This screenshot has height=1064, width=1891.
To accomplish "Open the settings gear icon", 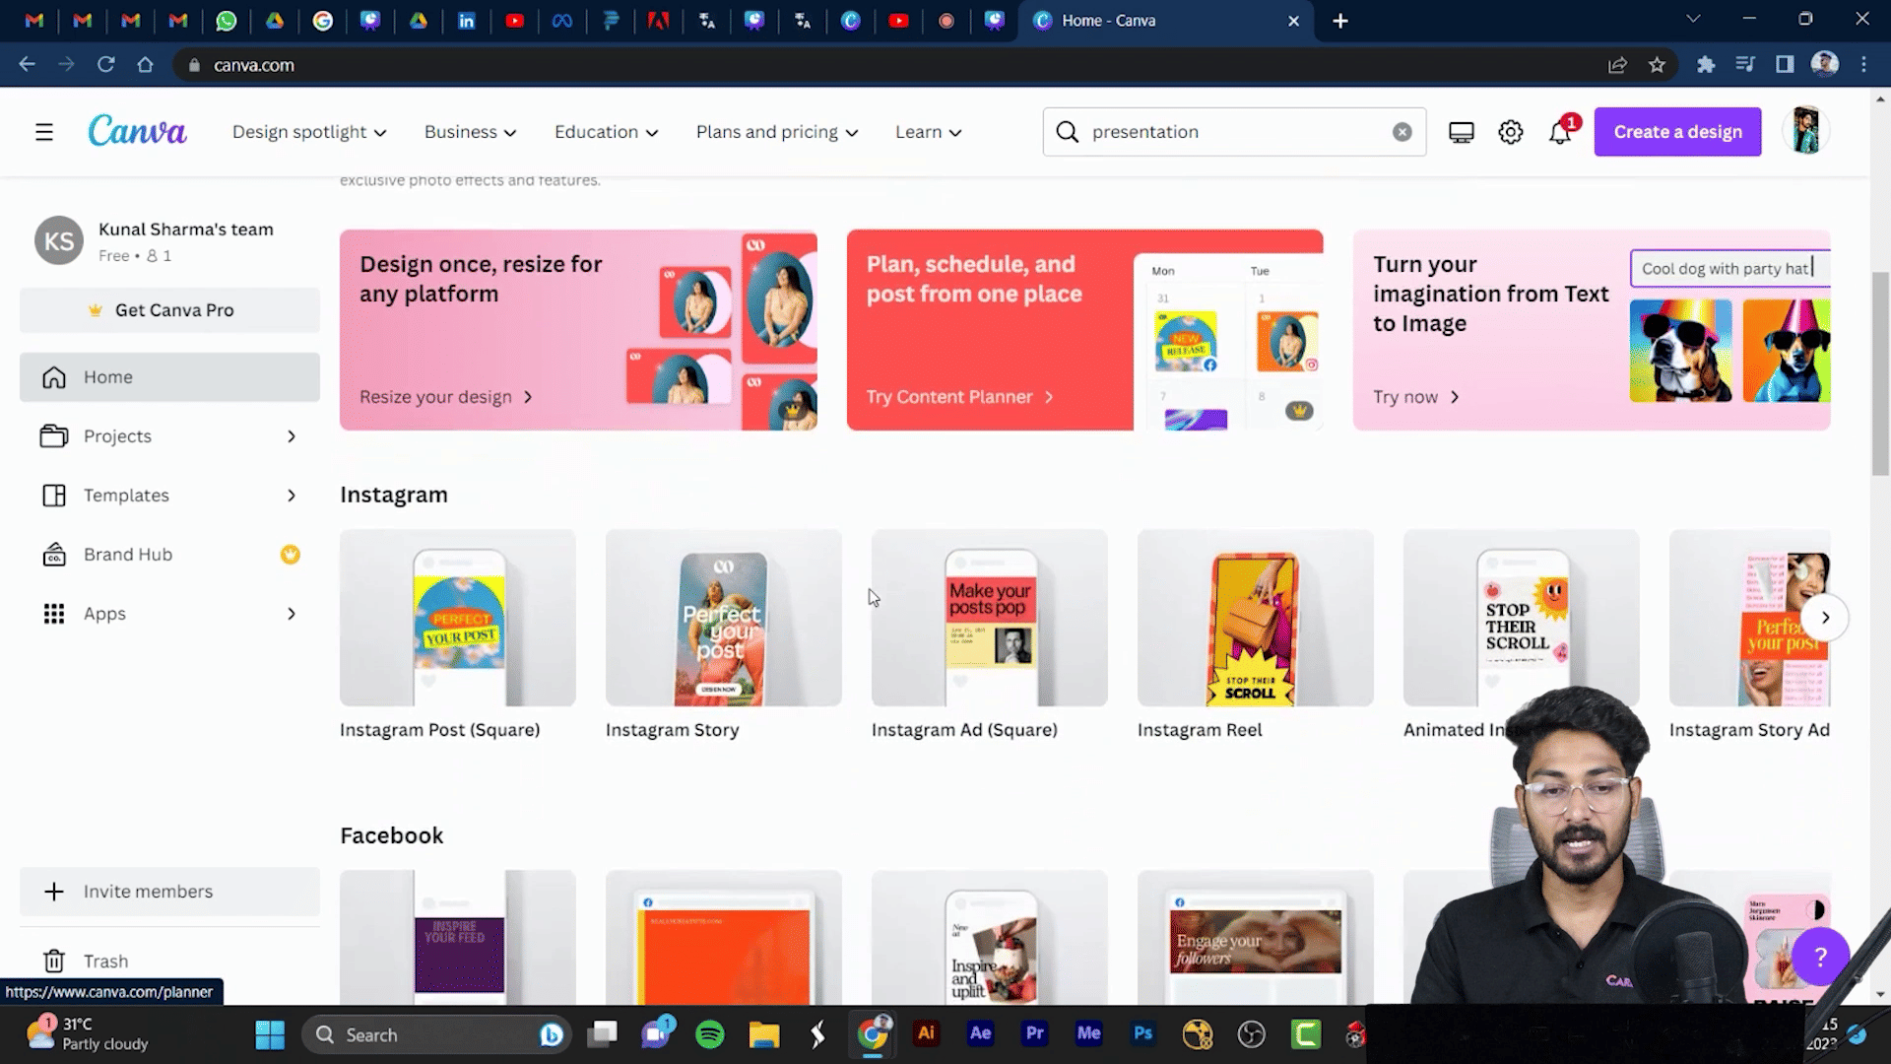I will tap(1510, 132).
